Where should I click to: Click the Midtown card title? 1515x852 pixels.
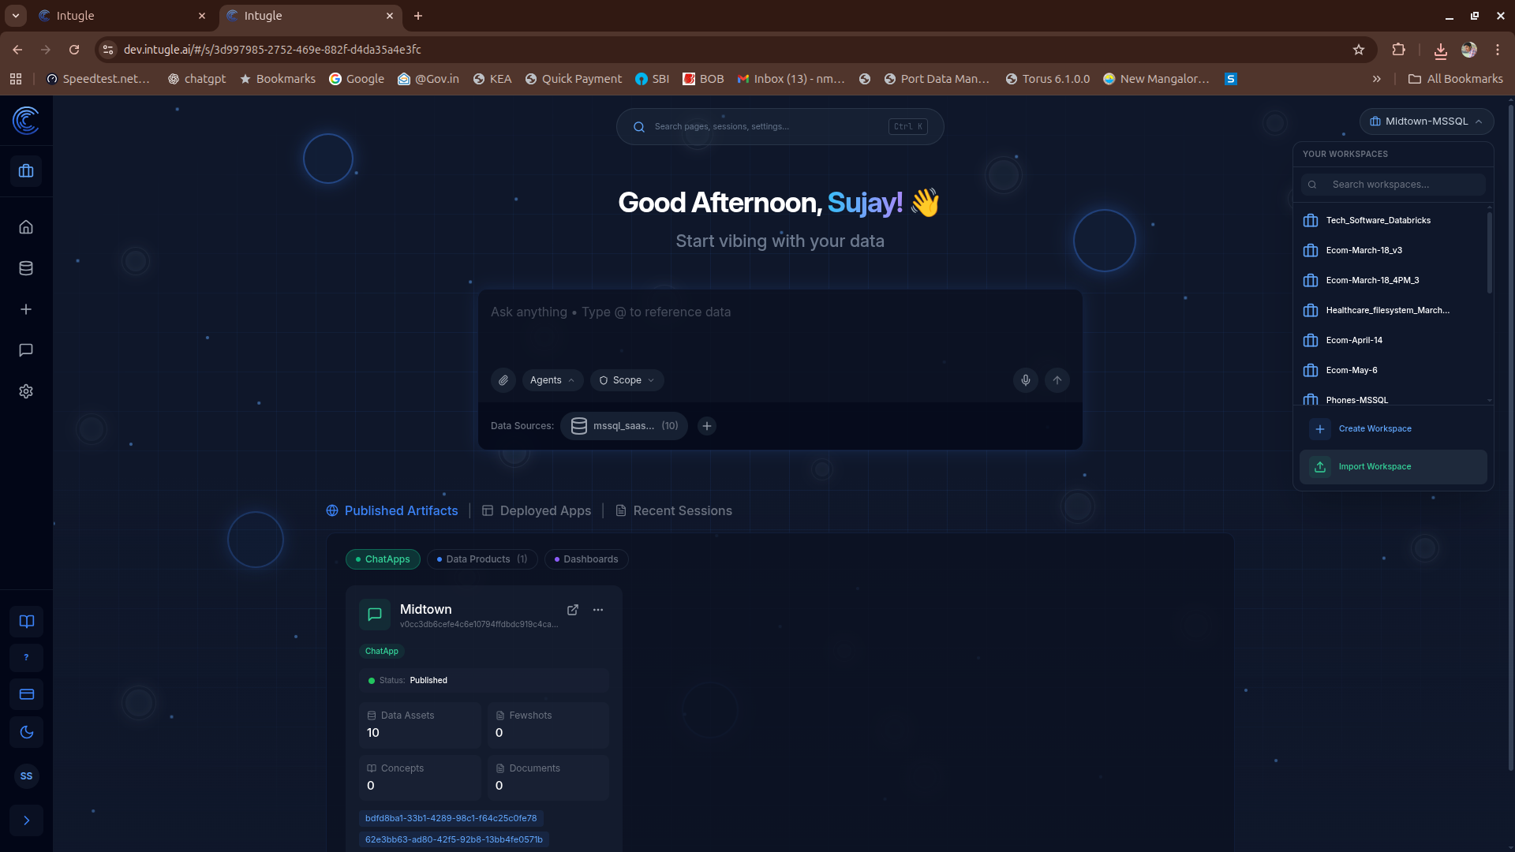point(426,610)
